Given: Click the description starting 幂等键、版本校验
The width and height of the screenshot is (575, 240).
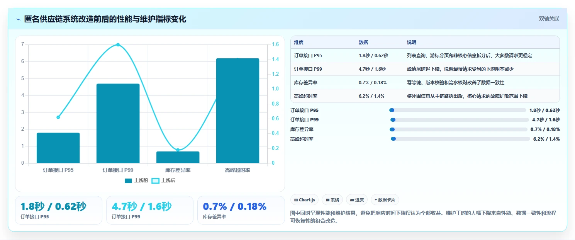Looking at the screenshot, I should [455, 83].
